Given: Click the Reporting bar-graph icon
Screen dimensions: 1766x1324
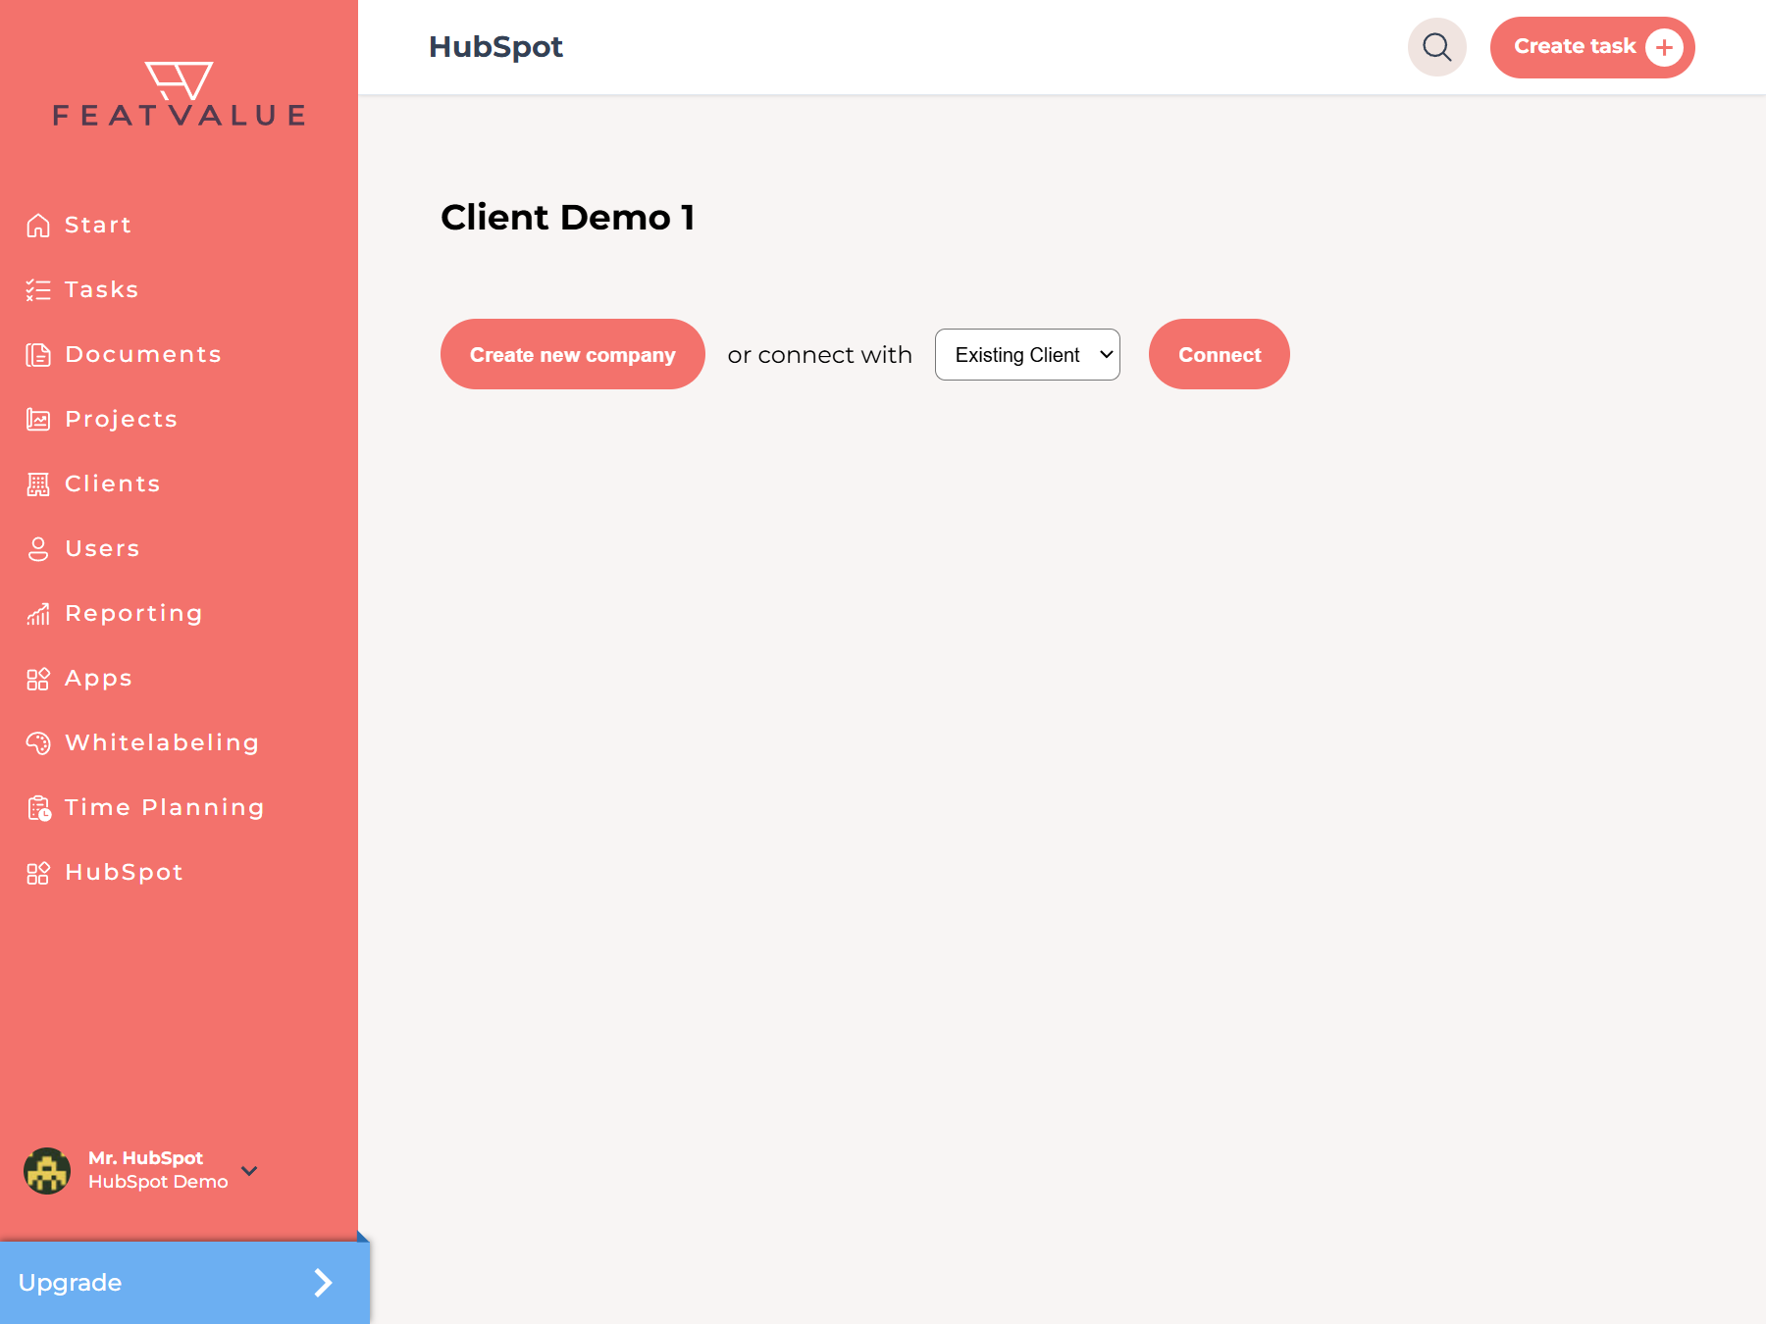Looking at the screenshot, I should point(38,614).
